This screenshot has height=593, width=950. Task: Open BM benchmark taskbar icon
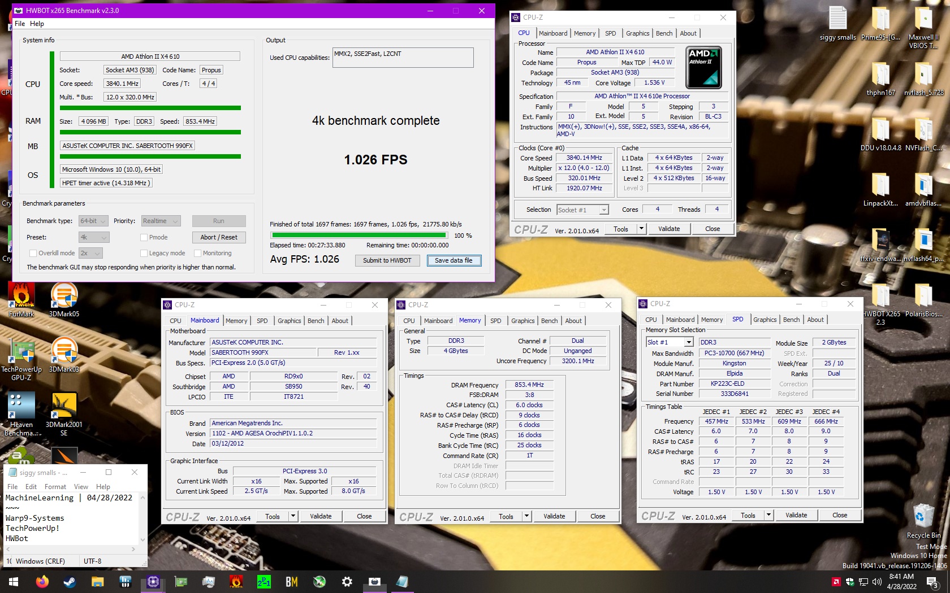pyautogui.click(x=292, y=581)
